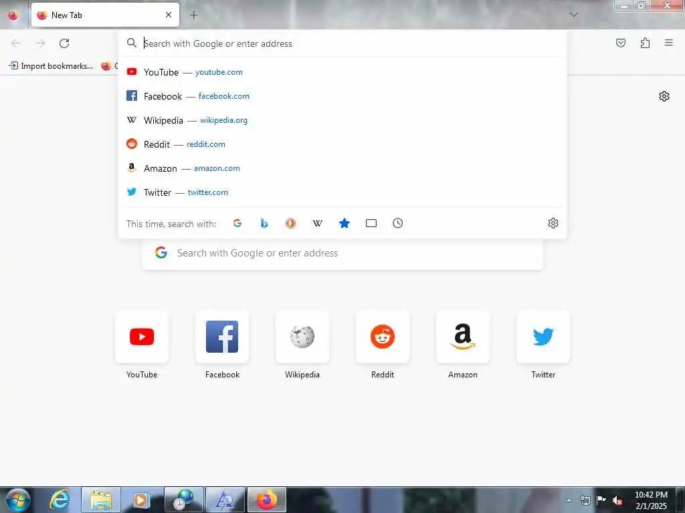
Task: Search this time with DuckDuckGo icon
Action: click(290, 223)
